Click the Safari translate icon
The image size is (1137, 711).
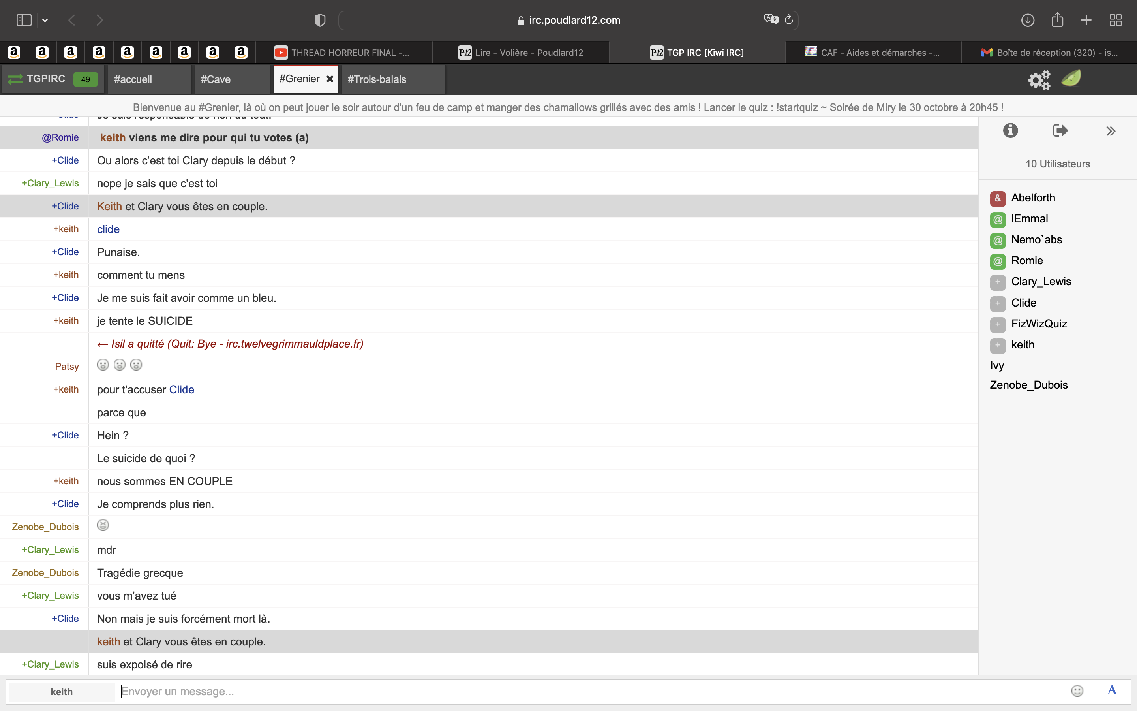[771, 20]
